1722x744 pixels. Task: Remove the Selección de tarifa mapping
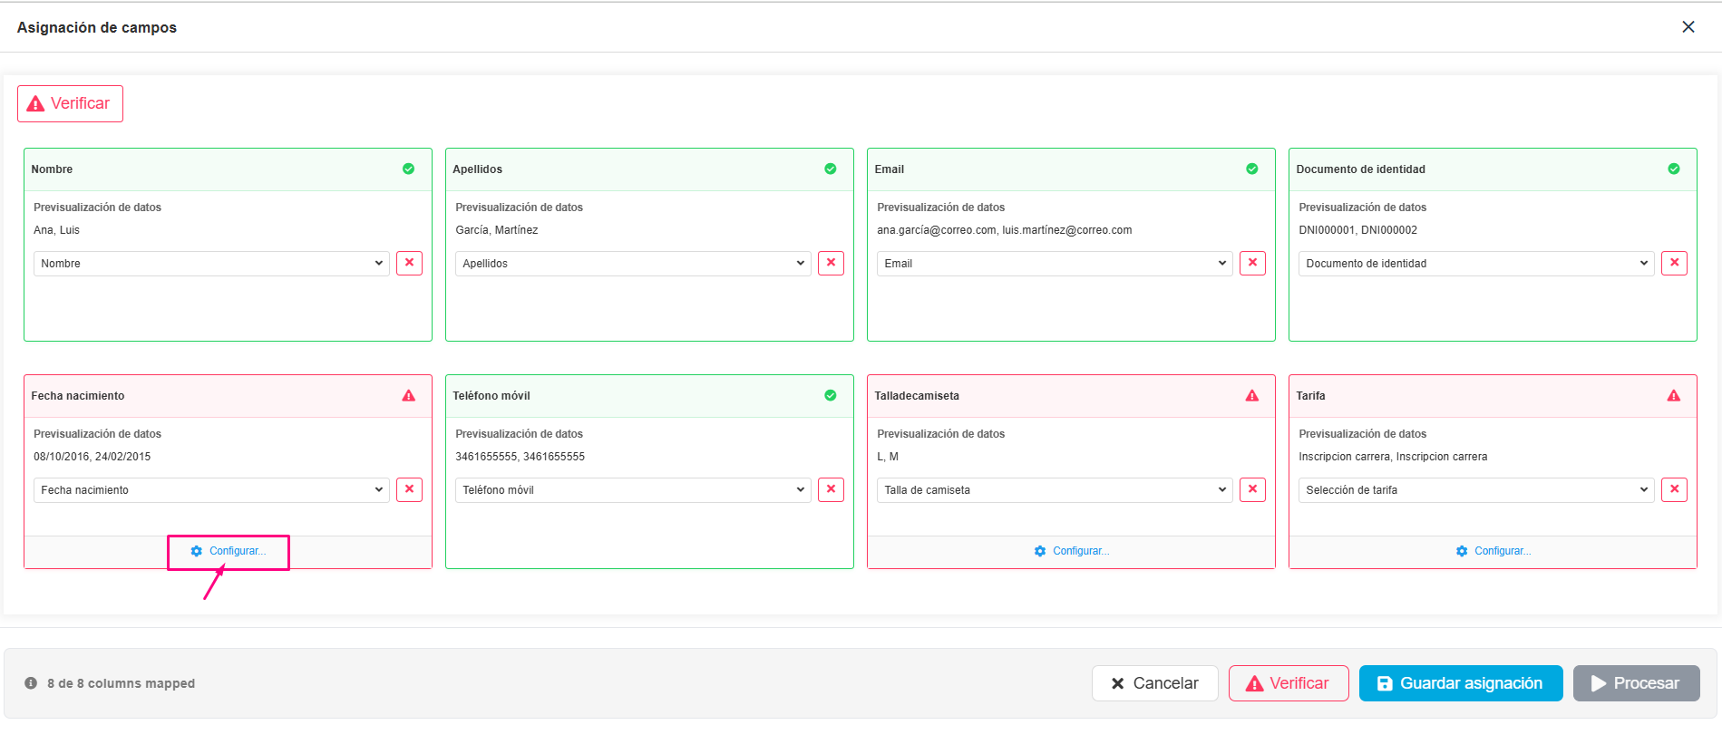click(1674, 489)
